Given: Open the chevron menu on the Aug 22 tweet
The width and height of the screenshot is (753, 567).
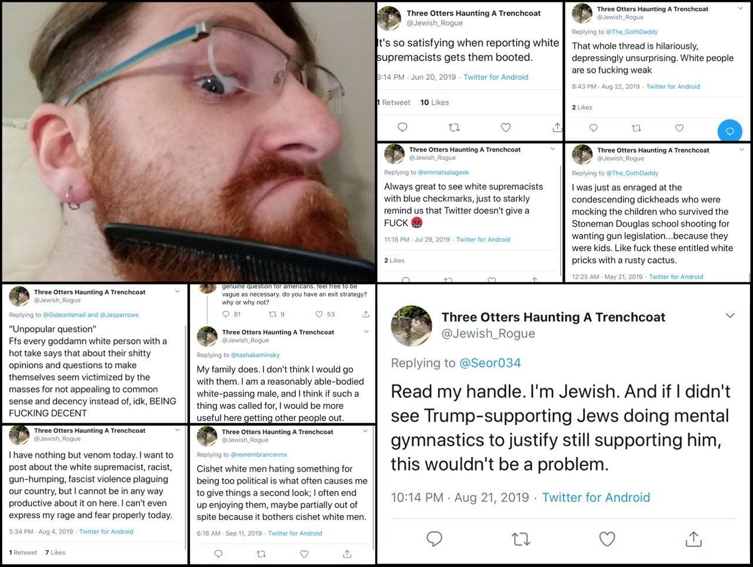Looking at the screenshot, I should pos(741,9).
